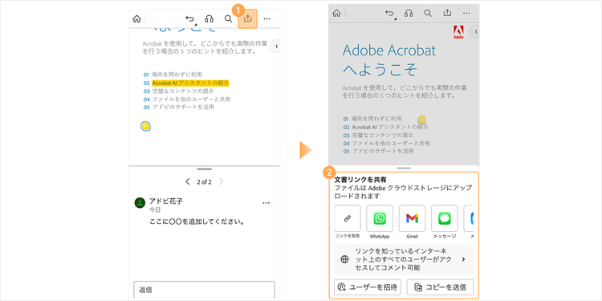Tap the drag handle of share sheet

[x=404, y=169]
